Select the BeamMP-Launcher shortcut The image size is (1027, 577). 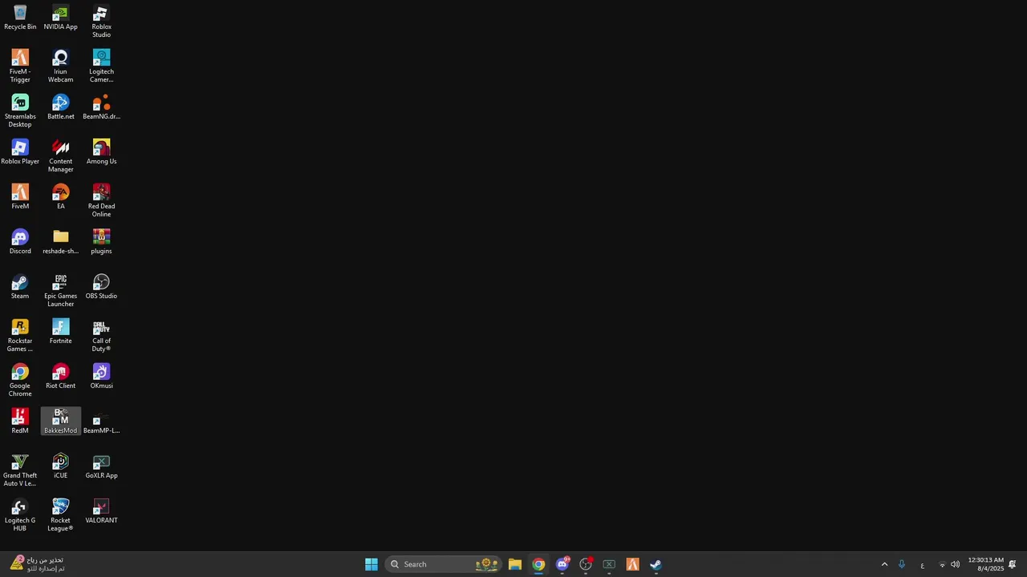click(101, 422)
